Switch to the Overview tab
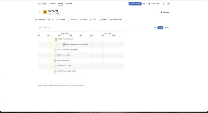Viewport: 208px width, 113px height. pyautogui.click(x=40, y=20)
